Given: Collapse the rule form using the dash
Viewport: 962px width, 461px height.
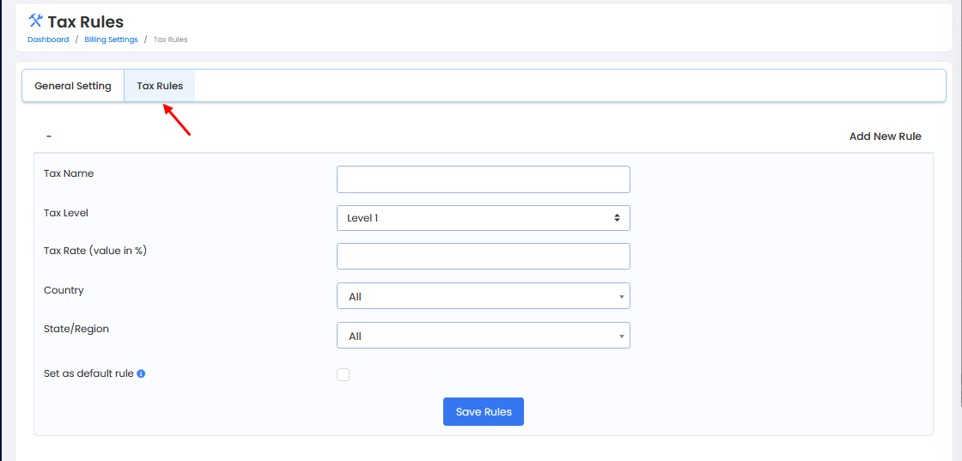Looking at the screenshot, I should pyautogui.click(x=49, y=136).
